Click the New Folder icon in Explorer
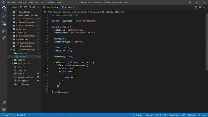This screenshot has width=208, height=117. 26,7
